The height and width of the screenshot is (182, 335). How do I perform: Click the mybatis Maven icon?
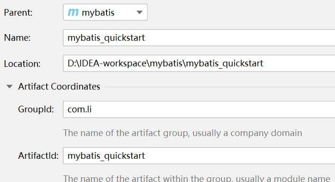[x=73, y=12]
